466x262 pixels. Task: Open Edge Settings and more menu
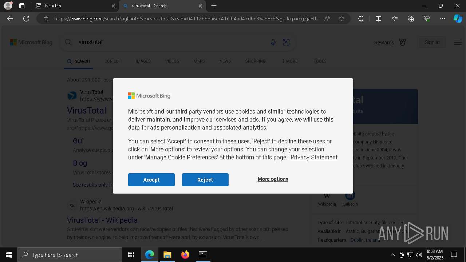click(x=443, y=19)
